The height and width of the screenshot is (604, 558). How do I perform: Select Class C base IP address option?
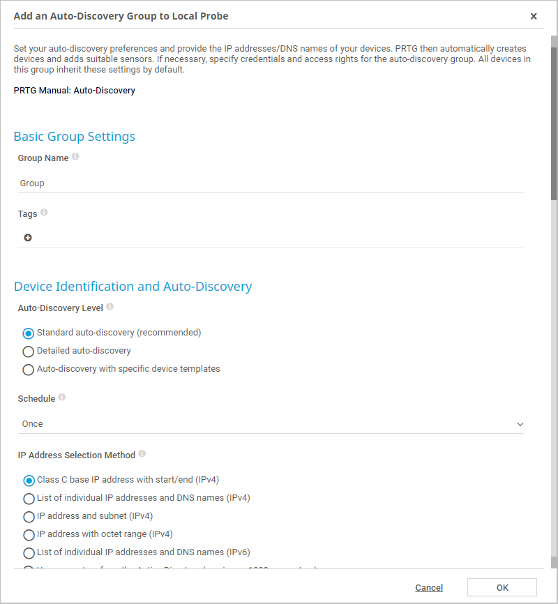coord(29,481)
